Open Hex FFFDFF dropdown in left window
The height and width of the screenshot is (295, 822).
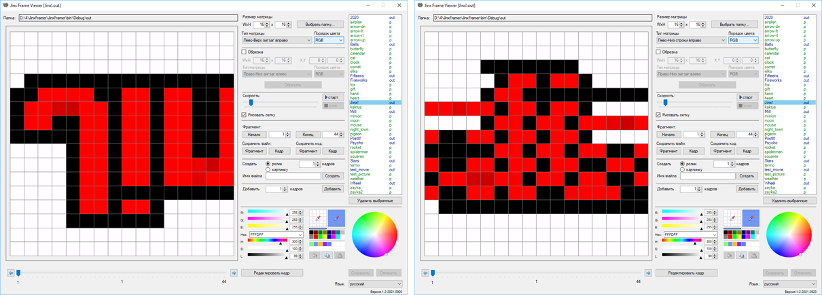tap(276, 235)
